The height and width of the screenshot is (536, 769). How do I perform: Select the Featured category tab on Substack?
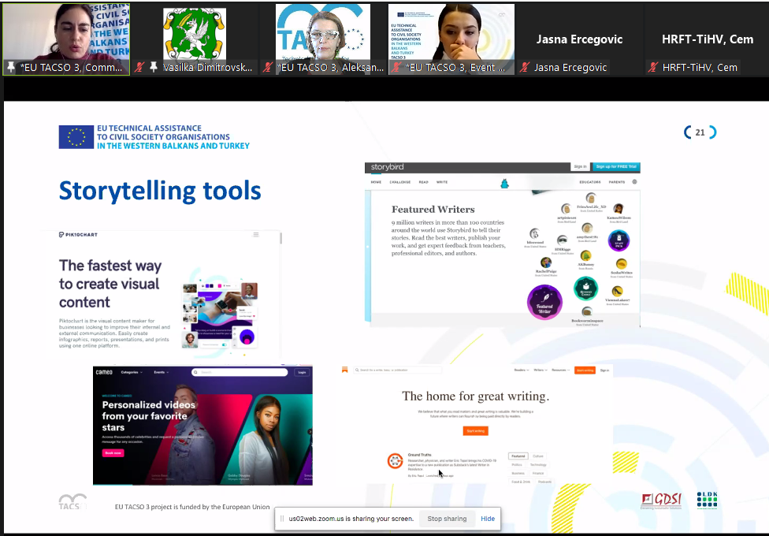pos(518,456)
